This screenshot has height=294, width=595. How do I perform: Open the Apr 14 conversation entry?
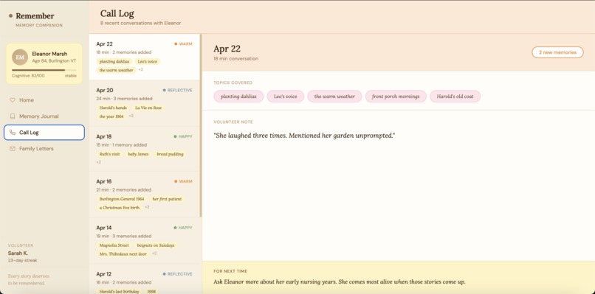pos(145,241)
